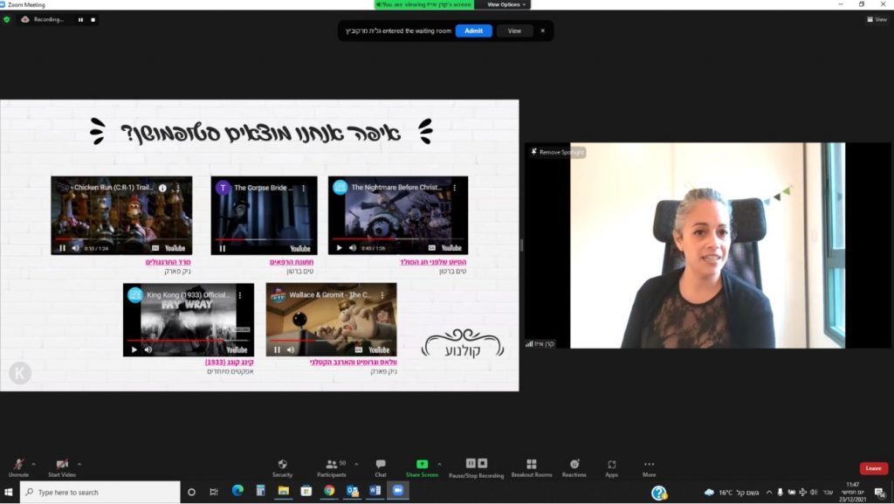Start Video in Zoom toolbar
The image size is (894, 504).
(x=62, y=467)
